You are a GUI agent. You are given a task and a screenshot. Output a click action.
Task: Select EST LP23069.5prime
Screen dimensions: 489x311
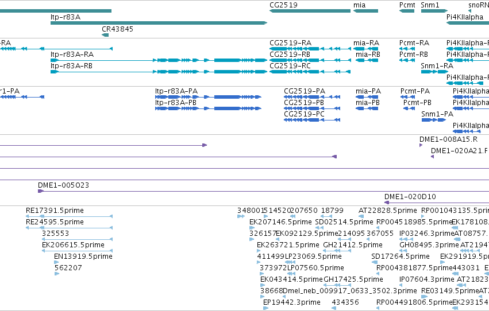tap(290, 262)
